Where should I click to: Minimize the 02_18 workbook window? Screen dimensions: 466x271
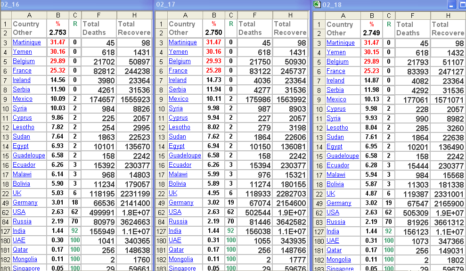point(452,5)
